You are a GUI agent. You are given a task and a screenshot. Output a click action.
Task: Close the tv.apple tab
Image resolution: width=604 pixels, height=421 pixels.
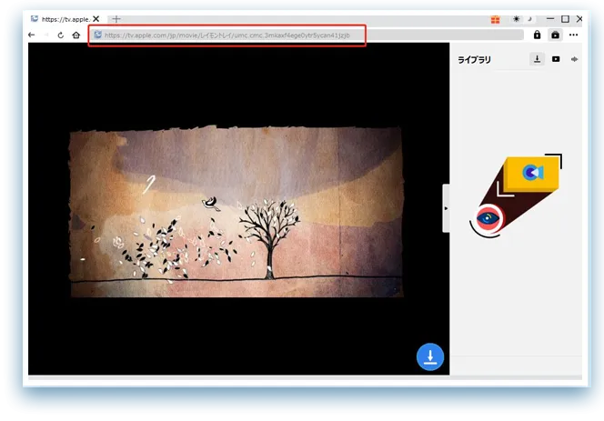click(96, 19)
